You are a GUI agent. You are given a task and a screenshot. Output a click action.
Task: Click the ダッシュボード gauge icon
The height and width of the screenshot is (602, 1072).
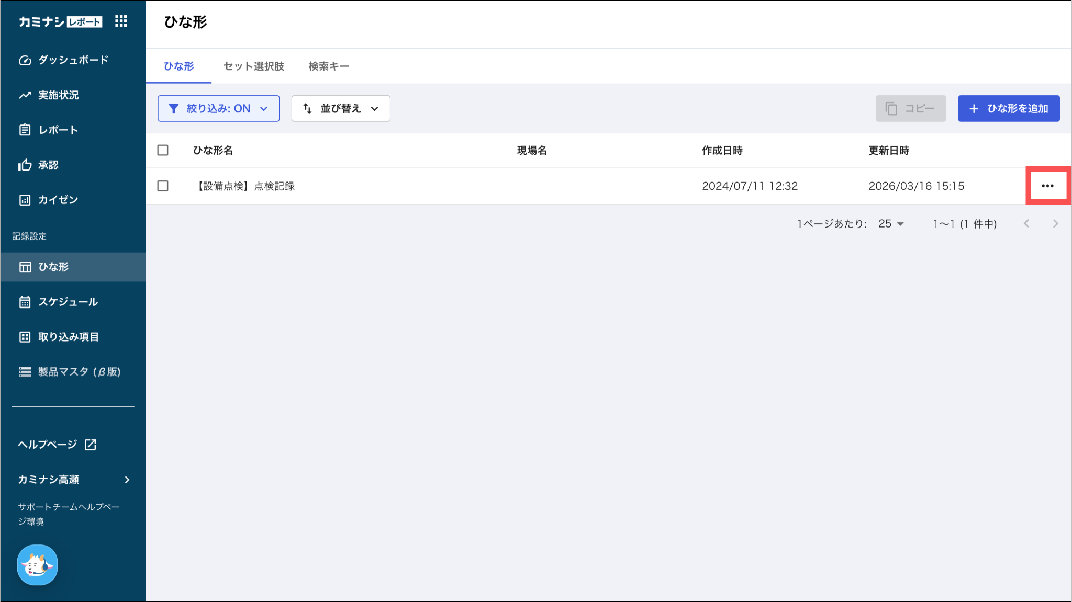25,60
